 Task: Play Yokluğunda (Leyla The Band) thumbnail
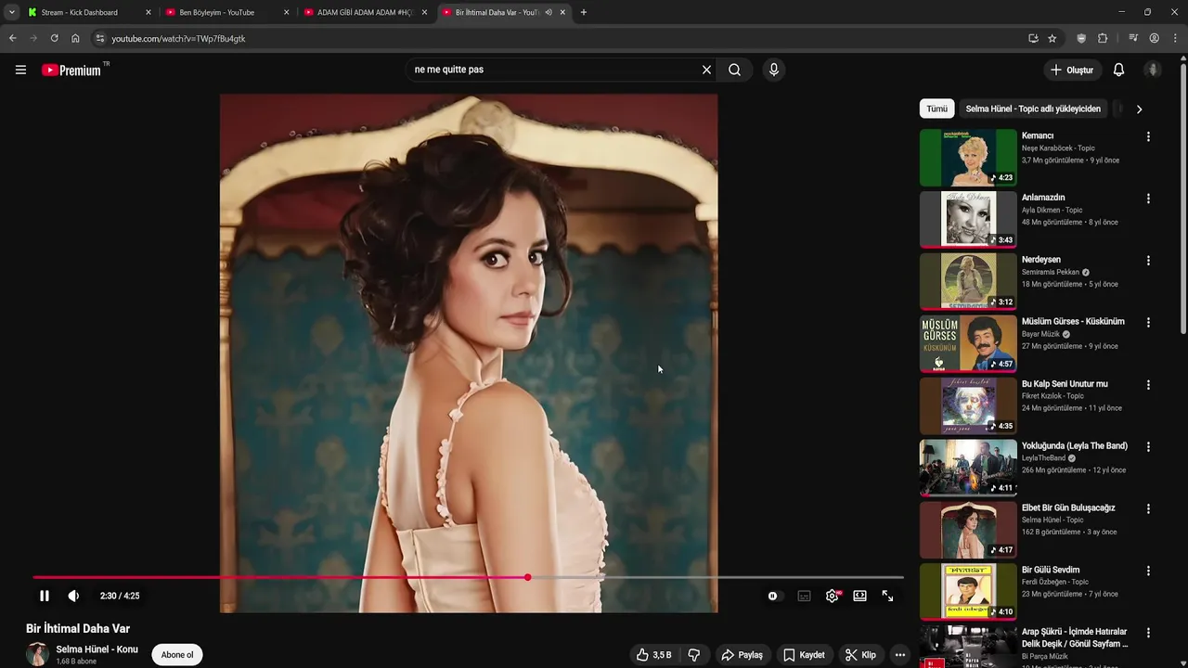coord(968,469)
